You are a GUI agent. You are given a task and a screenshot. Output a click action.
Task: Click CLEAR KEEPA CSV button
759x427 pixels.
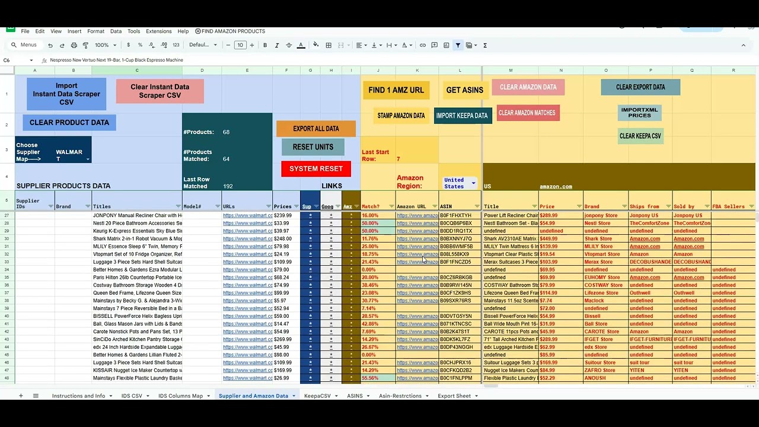click(640, 136)
